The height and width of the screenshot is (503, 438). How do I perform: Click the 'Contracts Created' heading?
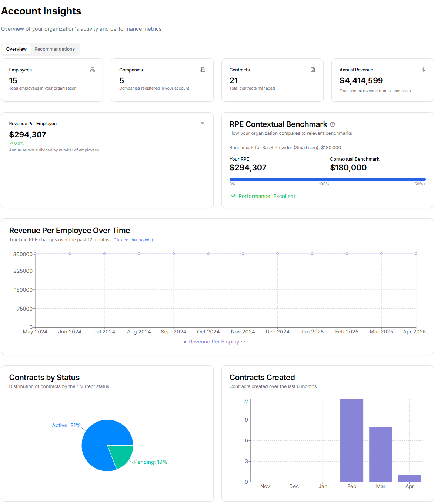(262, 378)
